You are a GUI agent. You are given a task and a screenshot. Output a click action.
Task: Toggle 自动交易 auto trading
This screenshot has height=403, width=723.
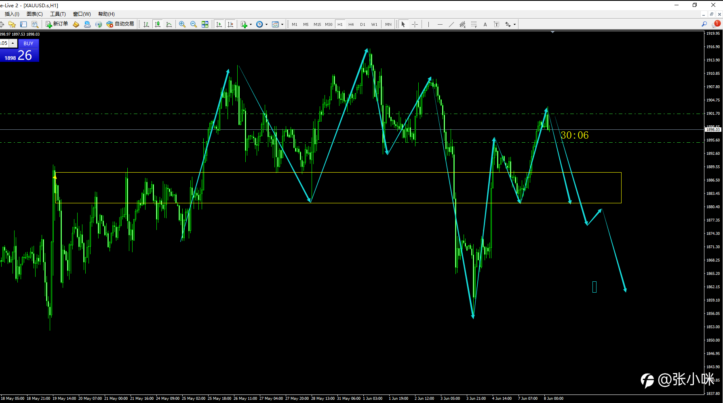click(x=120, y=24)
